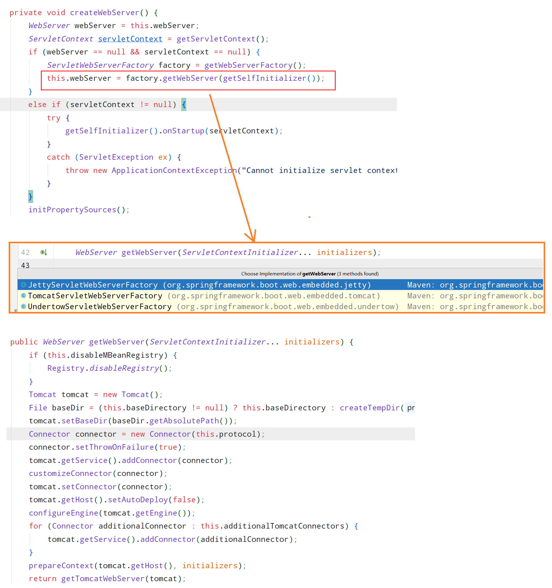The height and width of the screenshot is (588, 552).
Task: Click the customizeConnector method call
Action: (x=70, y=473)
